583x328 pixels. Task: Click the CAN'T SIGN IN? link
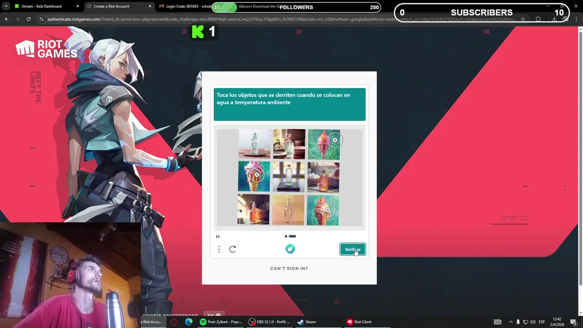pos(289,268)
